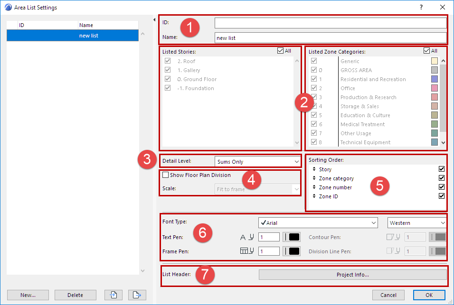This screenshot has width=454, height=305.
Task: Click the Frame Pen number field
Action: tap(269, 251)
